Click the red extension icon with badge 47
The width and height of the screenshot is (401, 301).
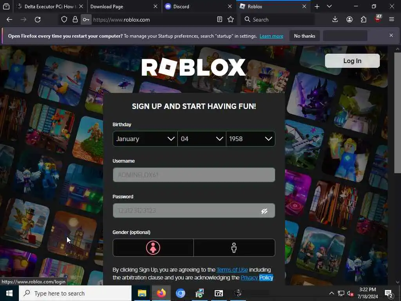click(378, 19)
